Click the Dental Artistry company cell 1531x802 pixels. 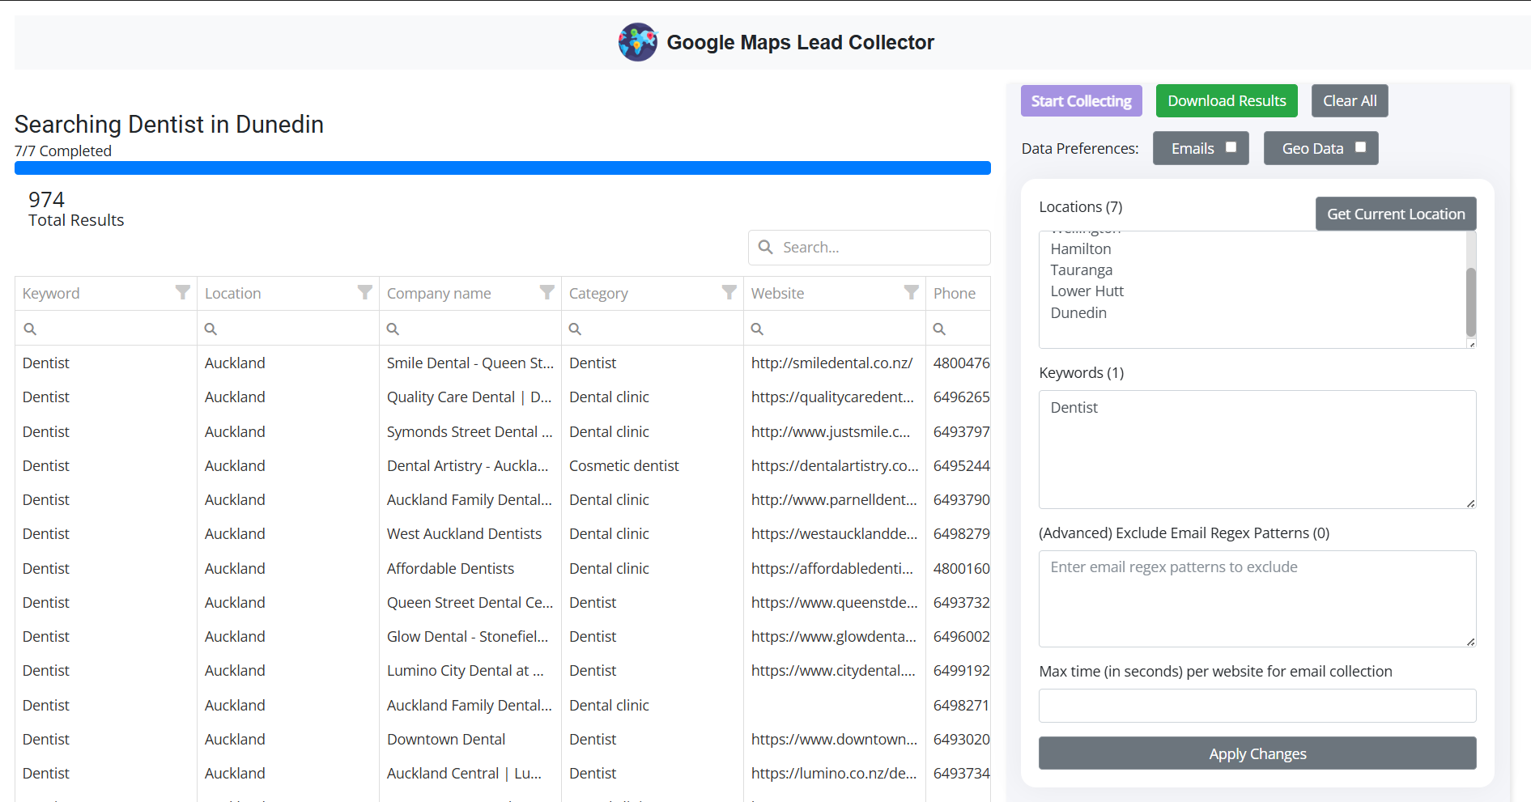click(x=470, y=465)
